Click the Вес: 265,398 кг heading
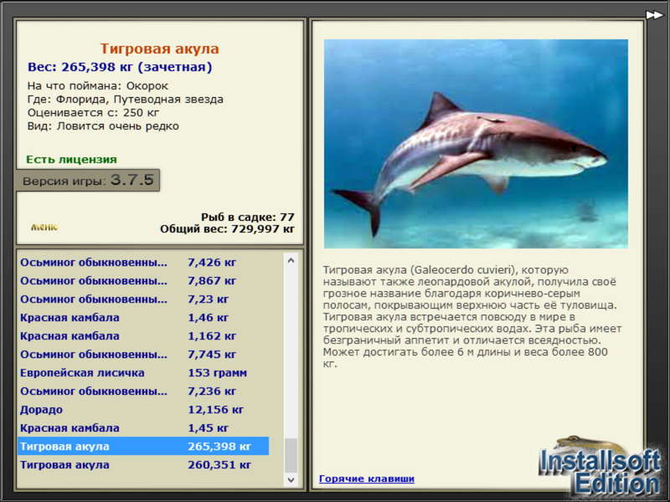Viewport: 670px width, 502px height. click(x=120, y=67)
